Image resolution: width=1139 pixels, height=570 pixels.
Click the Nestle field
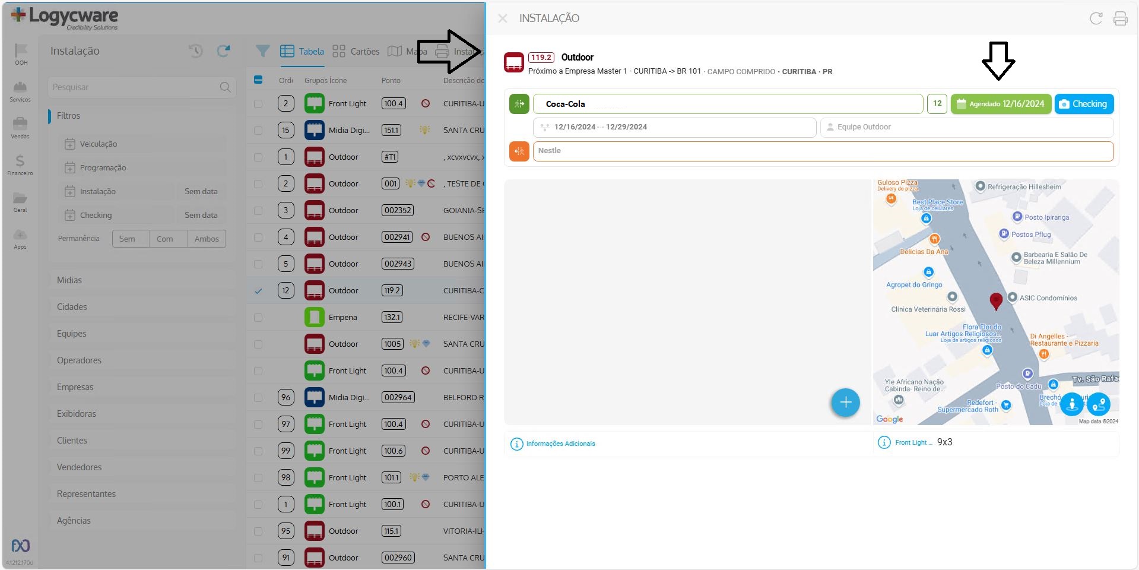(823, 151)
